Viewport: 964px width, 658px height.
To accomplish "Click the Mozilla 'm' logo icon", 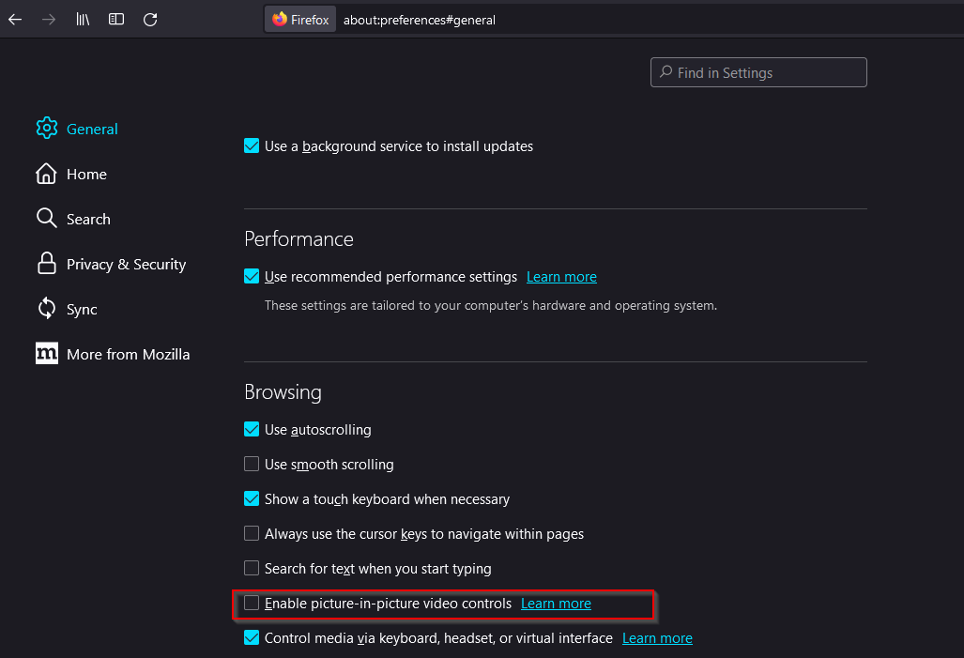I will (47, 353).
